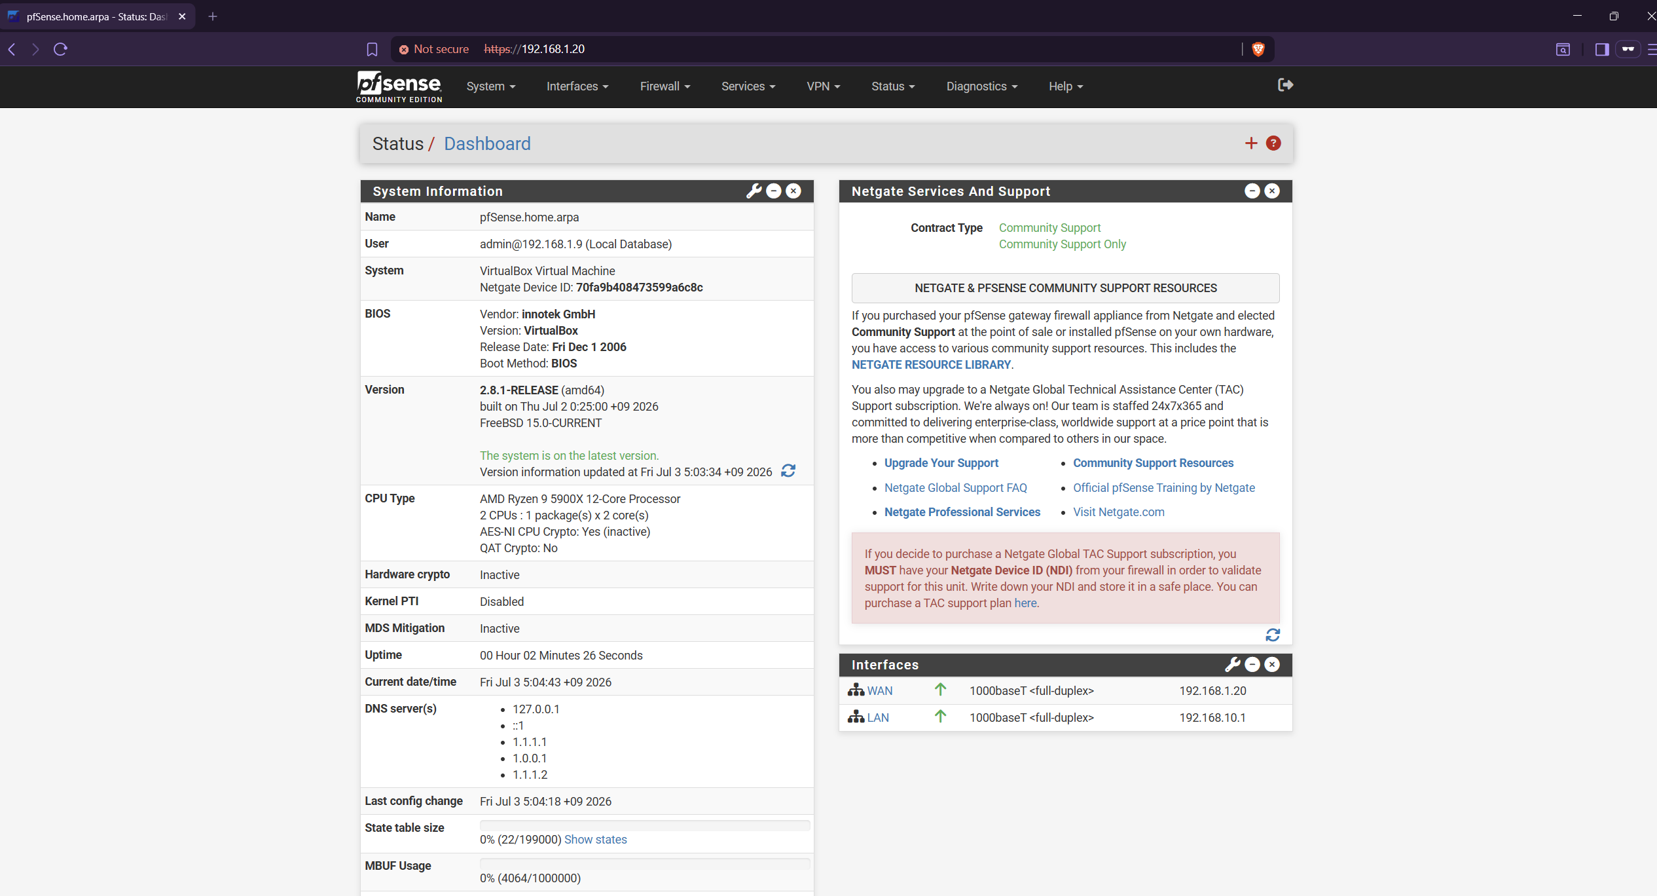Expand the Firewall menu

[665, 86]
